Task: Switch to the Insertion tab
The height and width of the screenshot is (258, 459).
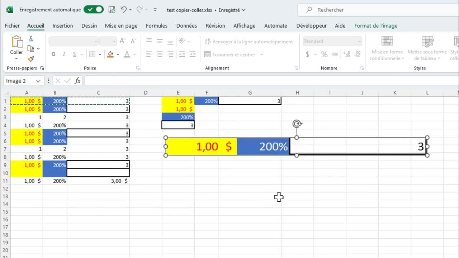Action: coord(63,26)
